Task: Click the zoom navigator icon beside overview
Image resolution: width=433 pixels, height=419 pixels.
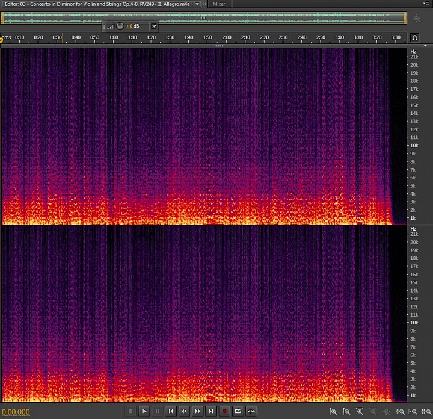Action: click(416, 19)
